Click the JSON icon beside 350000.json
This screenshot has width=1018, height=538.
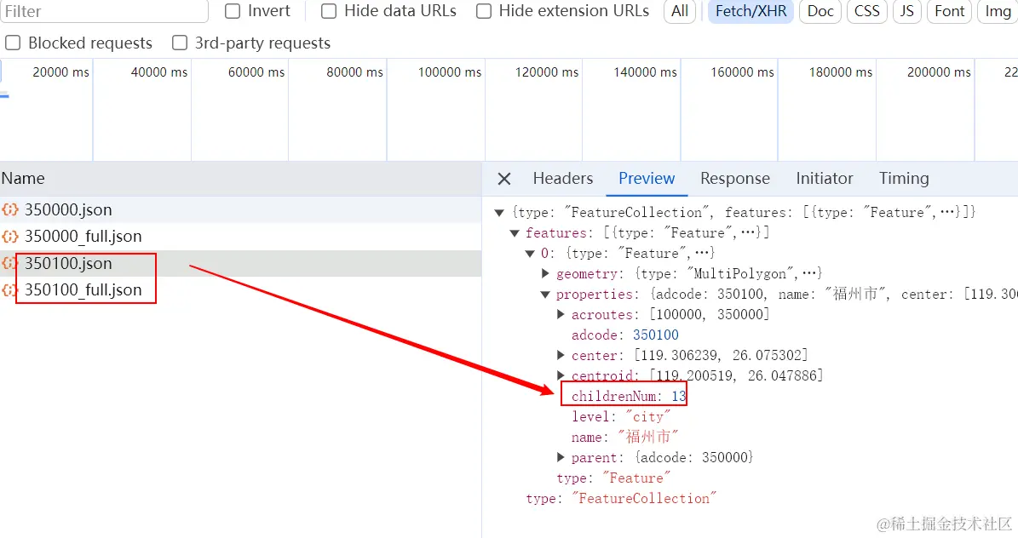(10, 210)
